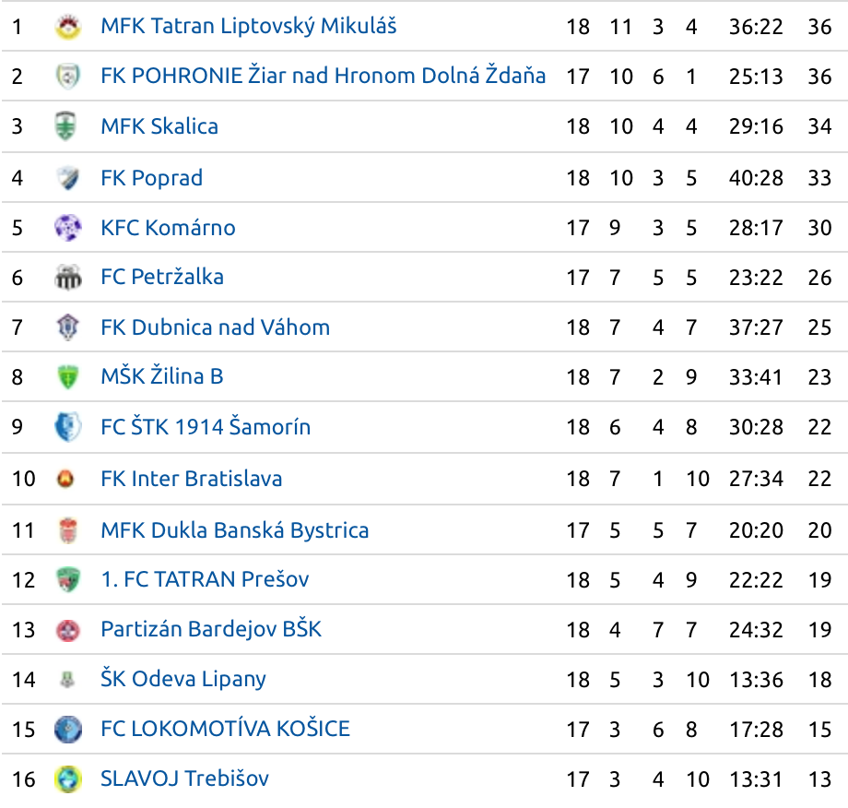Open the MFK Tatran Liptovský Mikuláš link
The image size is (848, 808).
pyautogui.click(x=249, y=26)
